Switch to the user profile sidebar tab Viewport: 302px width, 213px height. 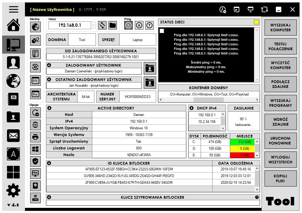pos(13,63)
